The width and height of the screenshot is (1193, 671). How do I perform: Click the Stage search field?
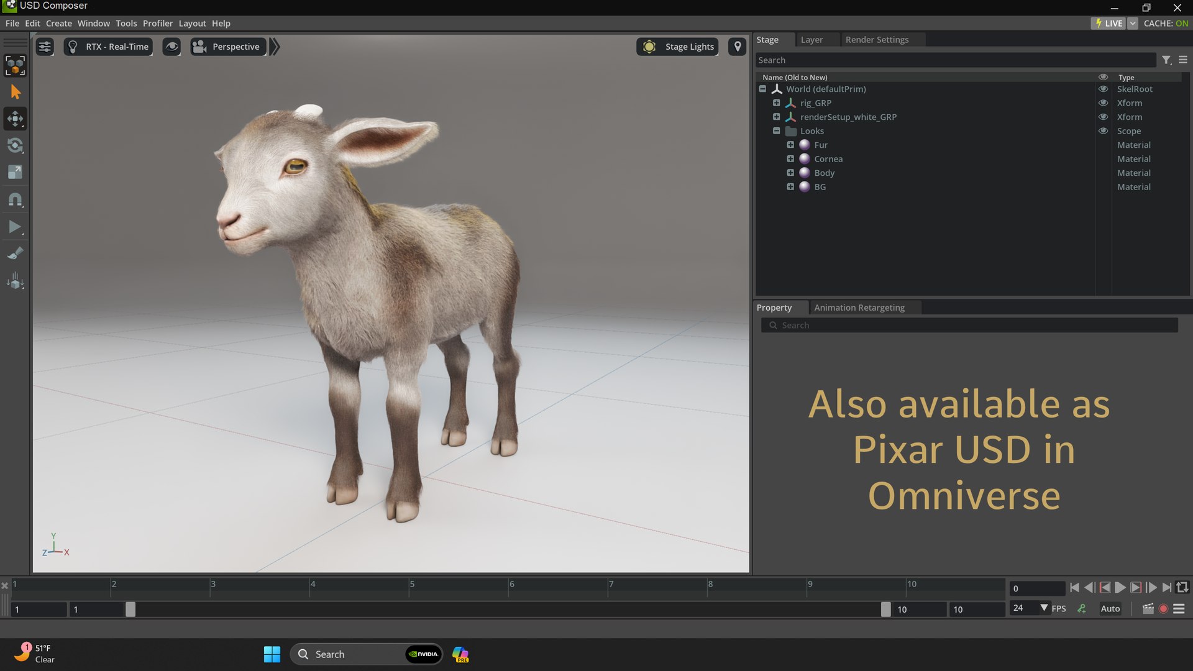[955, 60]
